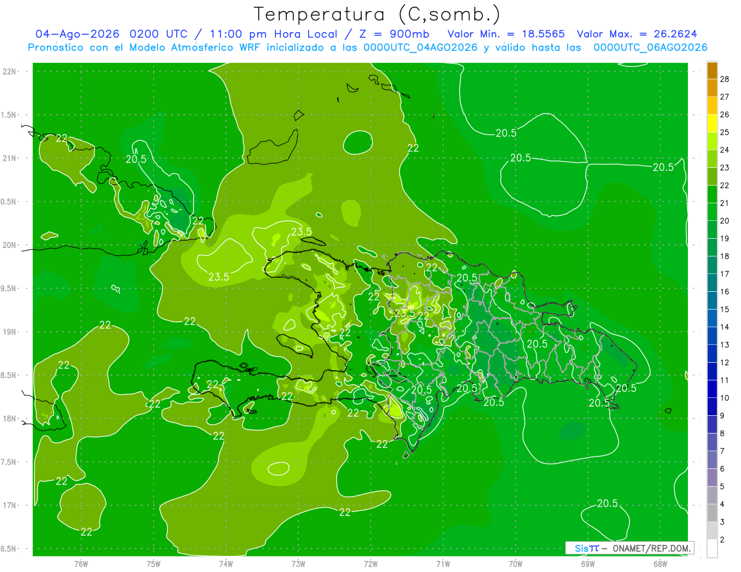Click the color scale label "15"
The width and height of the screenshot is (741, 572).
click(x=725, y=309)
